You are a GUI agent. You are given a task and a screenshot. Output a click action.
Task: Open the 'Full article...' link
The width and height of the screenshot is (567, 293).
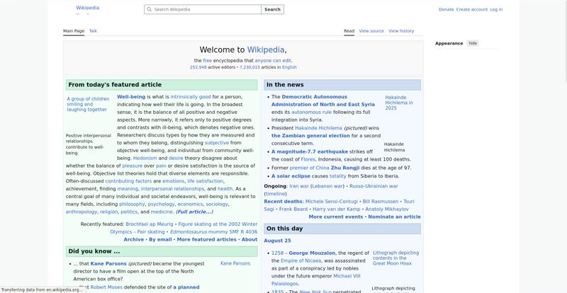(x=194, y=212)
